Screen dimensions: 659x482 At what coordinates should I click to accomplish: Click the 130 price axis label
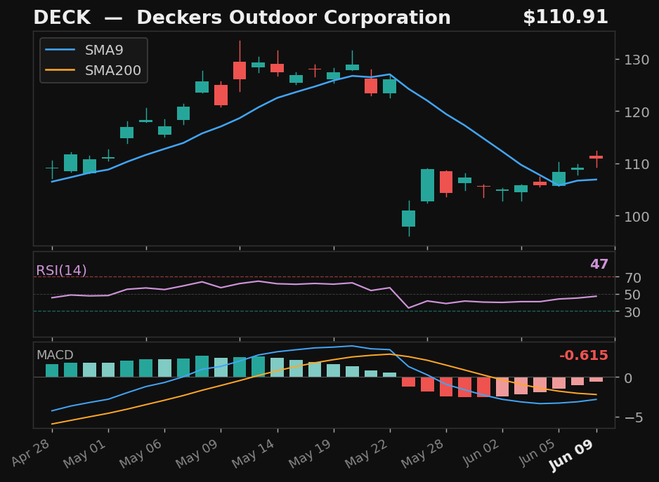tap(637, 60)
